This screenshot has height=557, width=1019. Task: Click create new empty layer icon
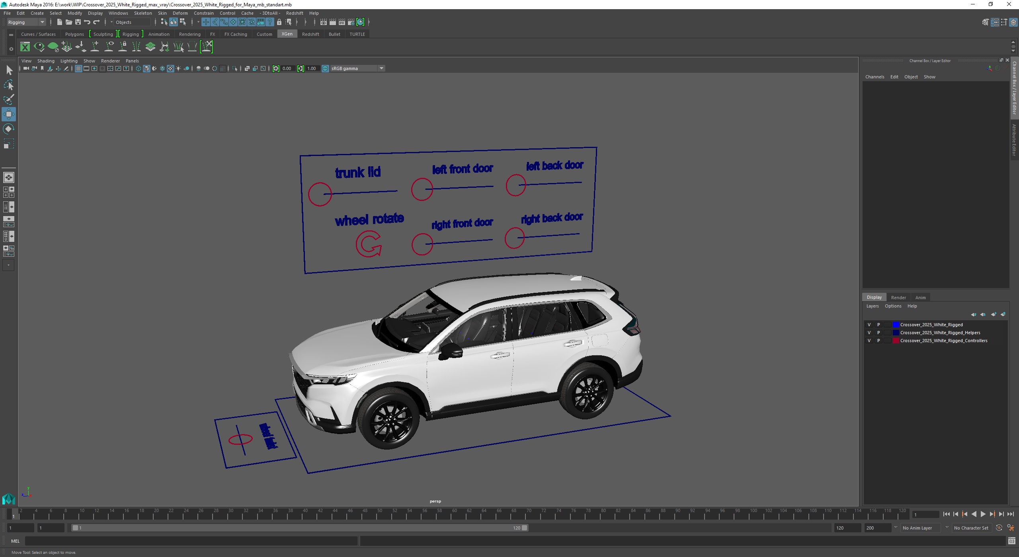[994, 314]
